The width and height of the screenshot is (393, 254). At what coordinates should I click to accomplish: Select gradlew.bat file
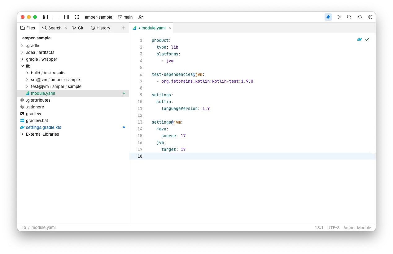(73, 120)
